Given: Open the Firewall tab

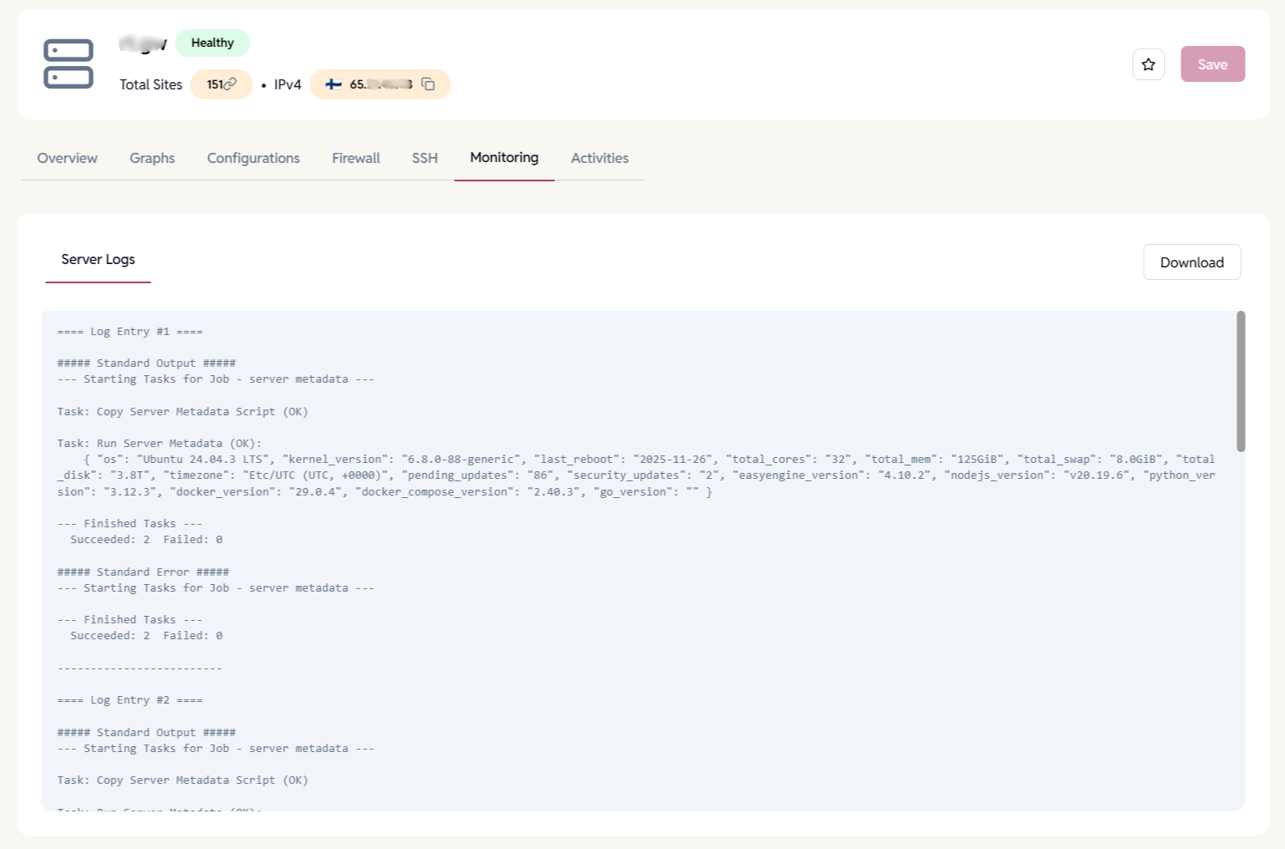Looking at the screenshot, I should click(355, 158).
